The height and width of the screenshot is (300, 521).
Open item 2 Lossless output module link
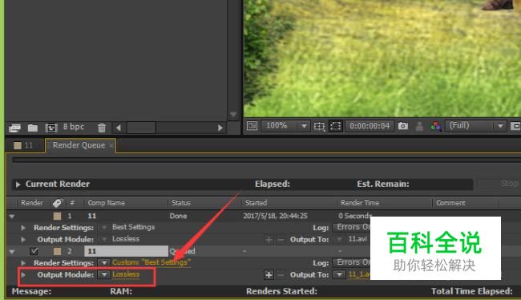click(x=126, y=274)
